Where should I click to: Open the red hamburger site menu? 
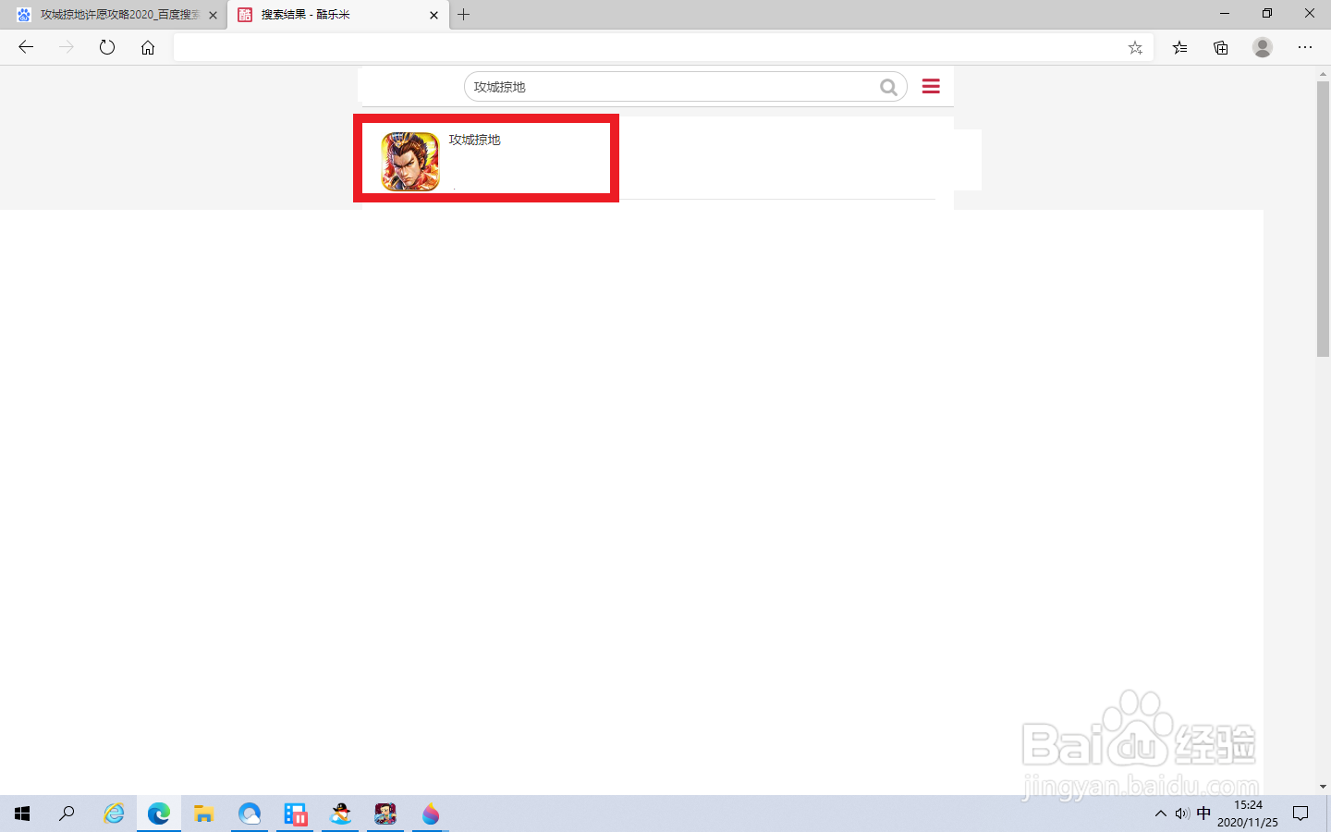point(931,86)
